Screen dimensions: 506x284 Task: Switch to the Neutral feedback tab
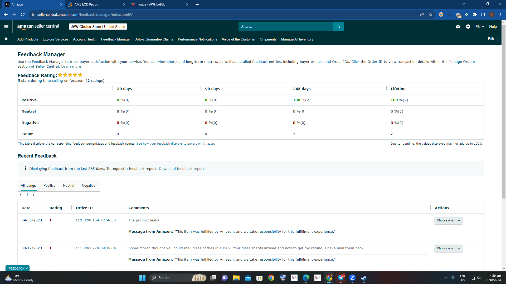pyautogui.click(x=69, y=185)
